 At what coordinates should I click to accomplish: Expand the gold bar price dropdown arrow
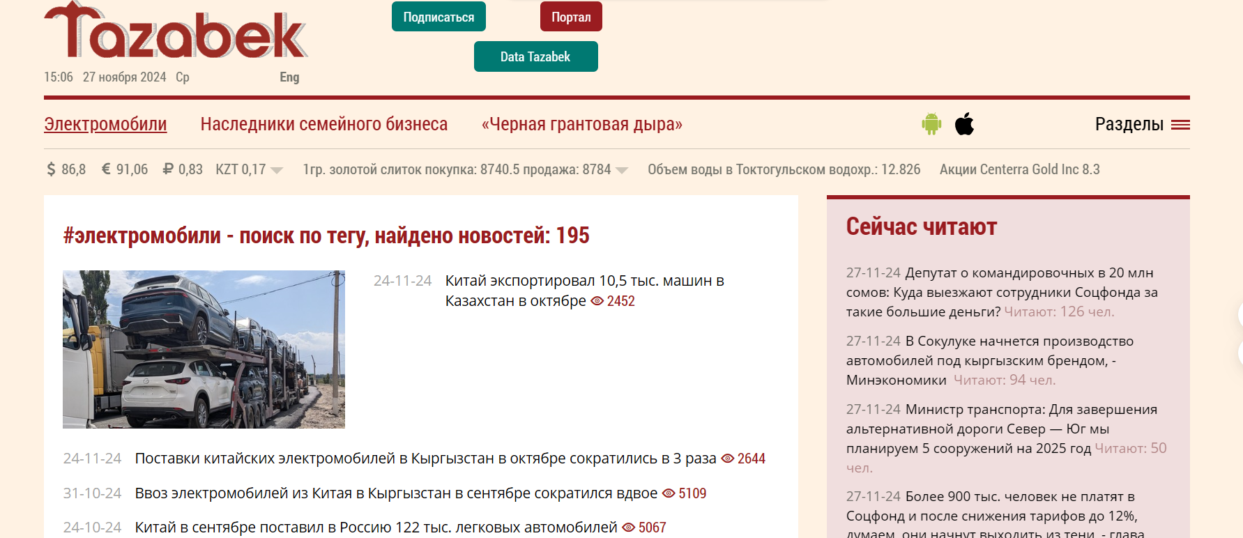622,171
